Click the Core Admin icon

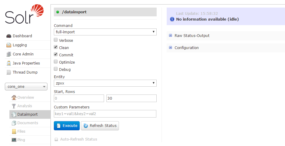[x=9, y=54]
